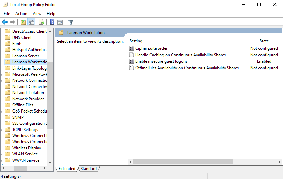The width and height of the screenshot is (283, 179).
Task: Click the Filter funnel toolbar icon
Action: (71, 22)
